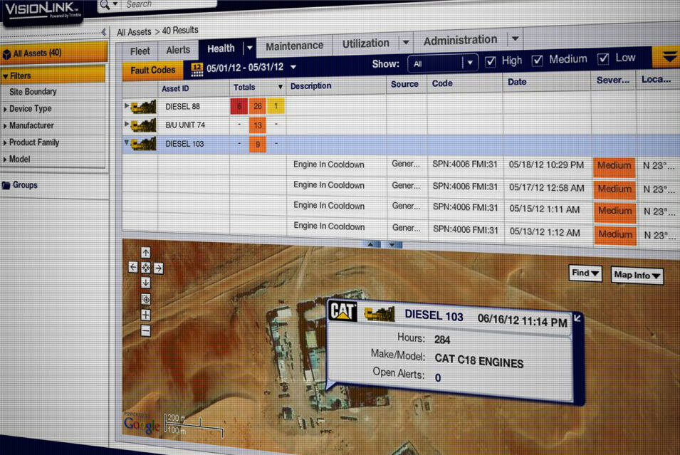Image resolution: width=680 pixels, height=455 pixels.
Task: Open the Utilization tab dropdown arrow
Action: coord(406,43)
